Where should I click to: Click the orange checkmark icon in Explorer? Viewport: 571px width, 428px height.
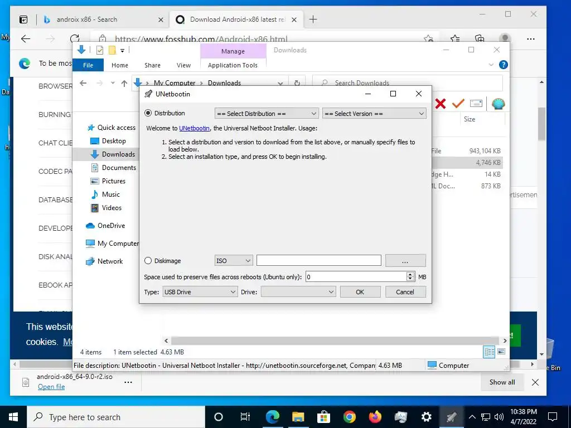click(458, 104)
